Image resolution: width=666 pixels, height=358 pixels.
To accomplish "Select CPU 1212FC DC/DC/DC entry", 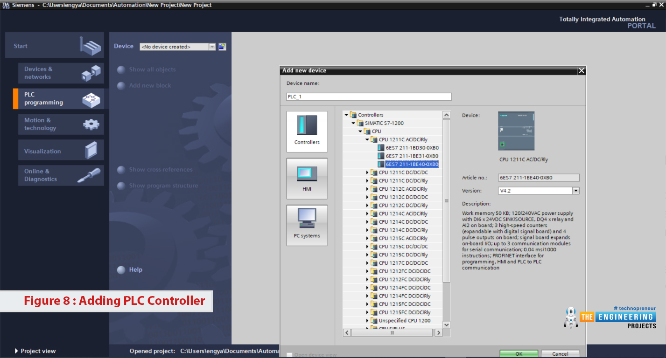I will pos(405,271).
